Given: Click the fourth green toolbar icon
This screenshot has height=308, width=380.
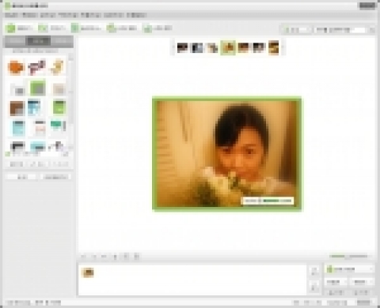Looking at the screenshot, I should 112,28.
